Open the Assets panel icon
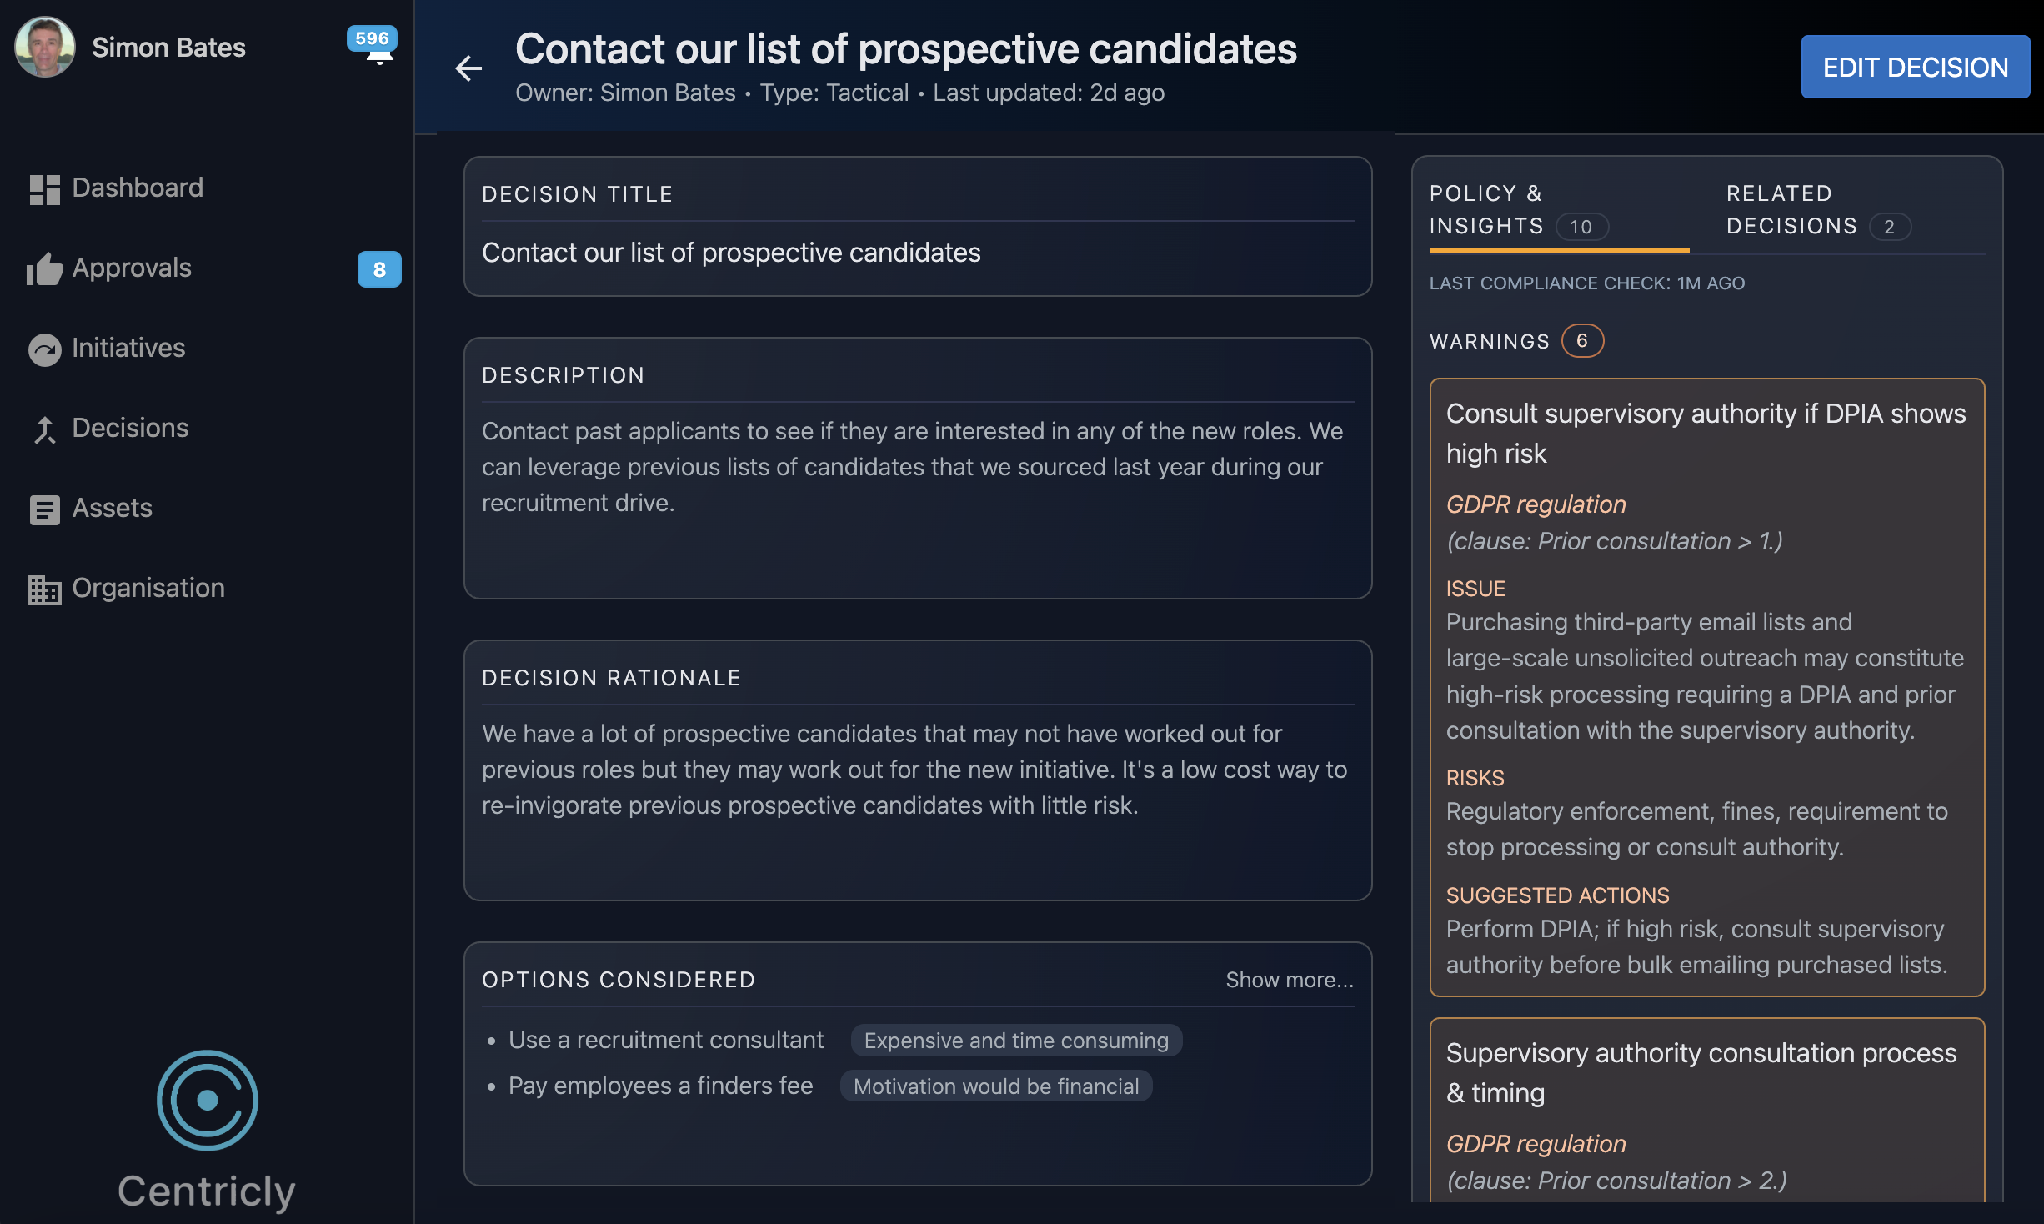The width and height of the screenshot is (2044, 1224). 44,509
